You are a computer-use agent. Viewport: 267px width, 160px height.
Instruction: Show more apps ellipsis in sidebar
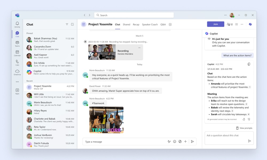pyautogui.click(x=17, y=82)
